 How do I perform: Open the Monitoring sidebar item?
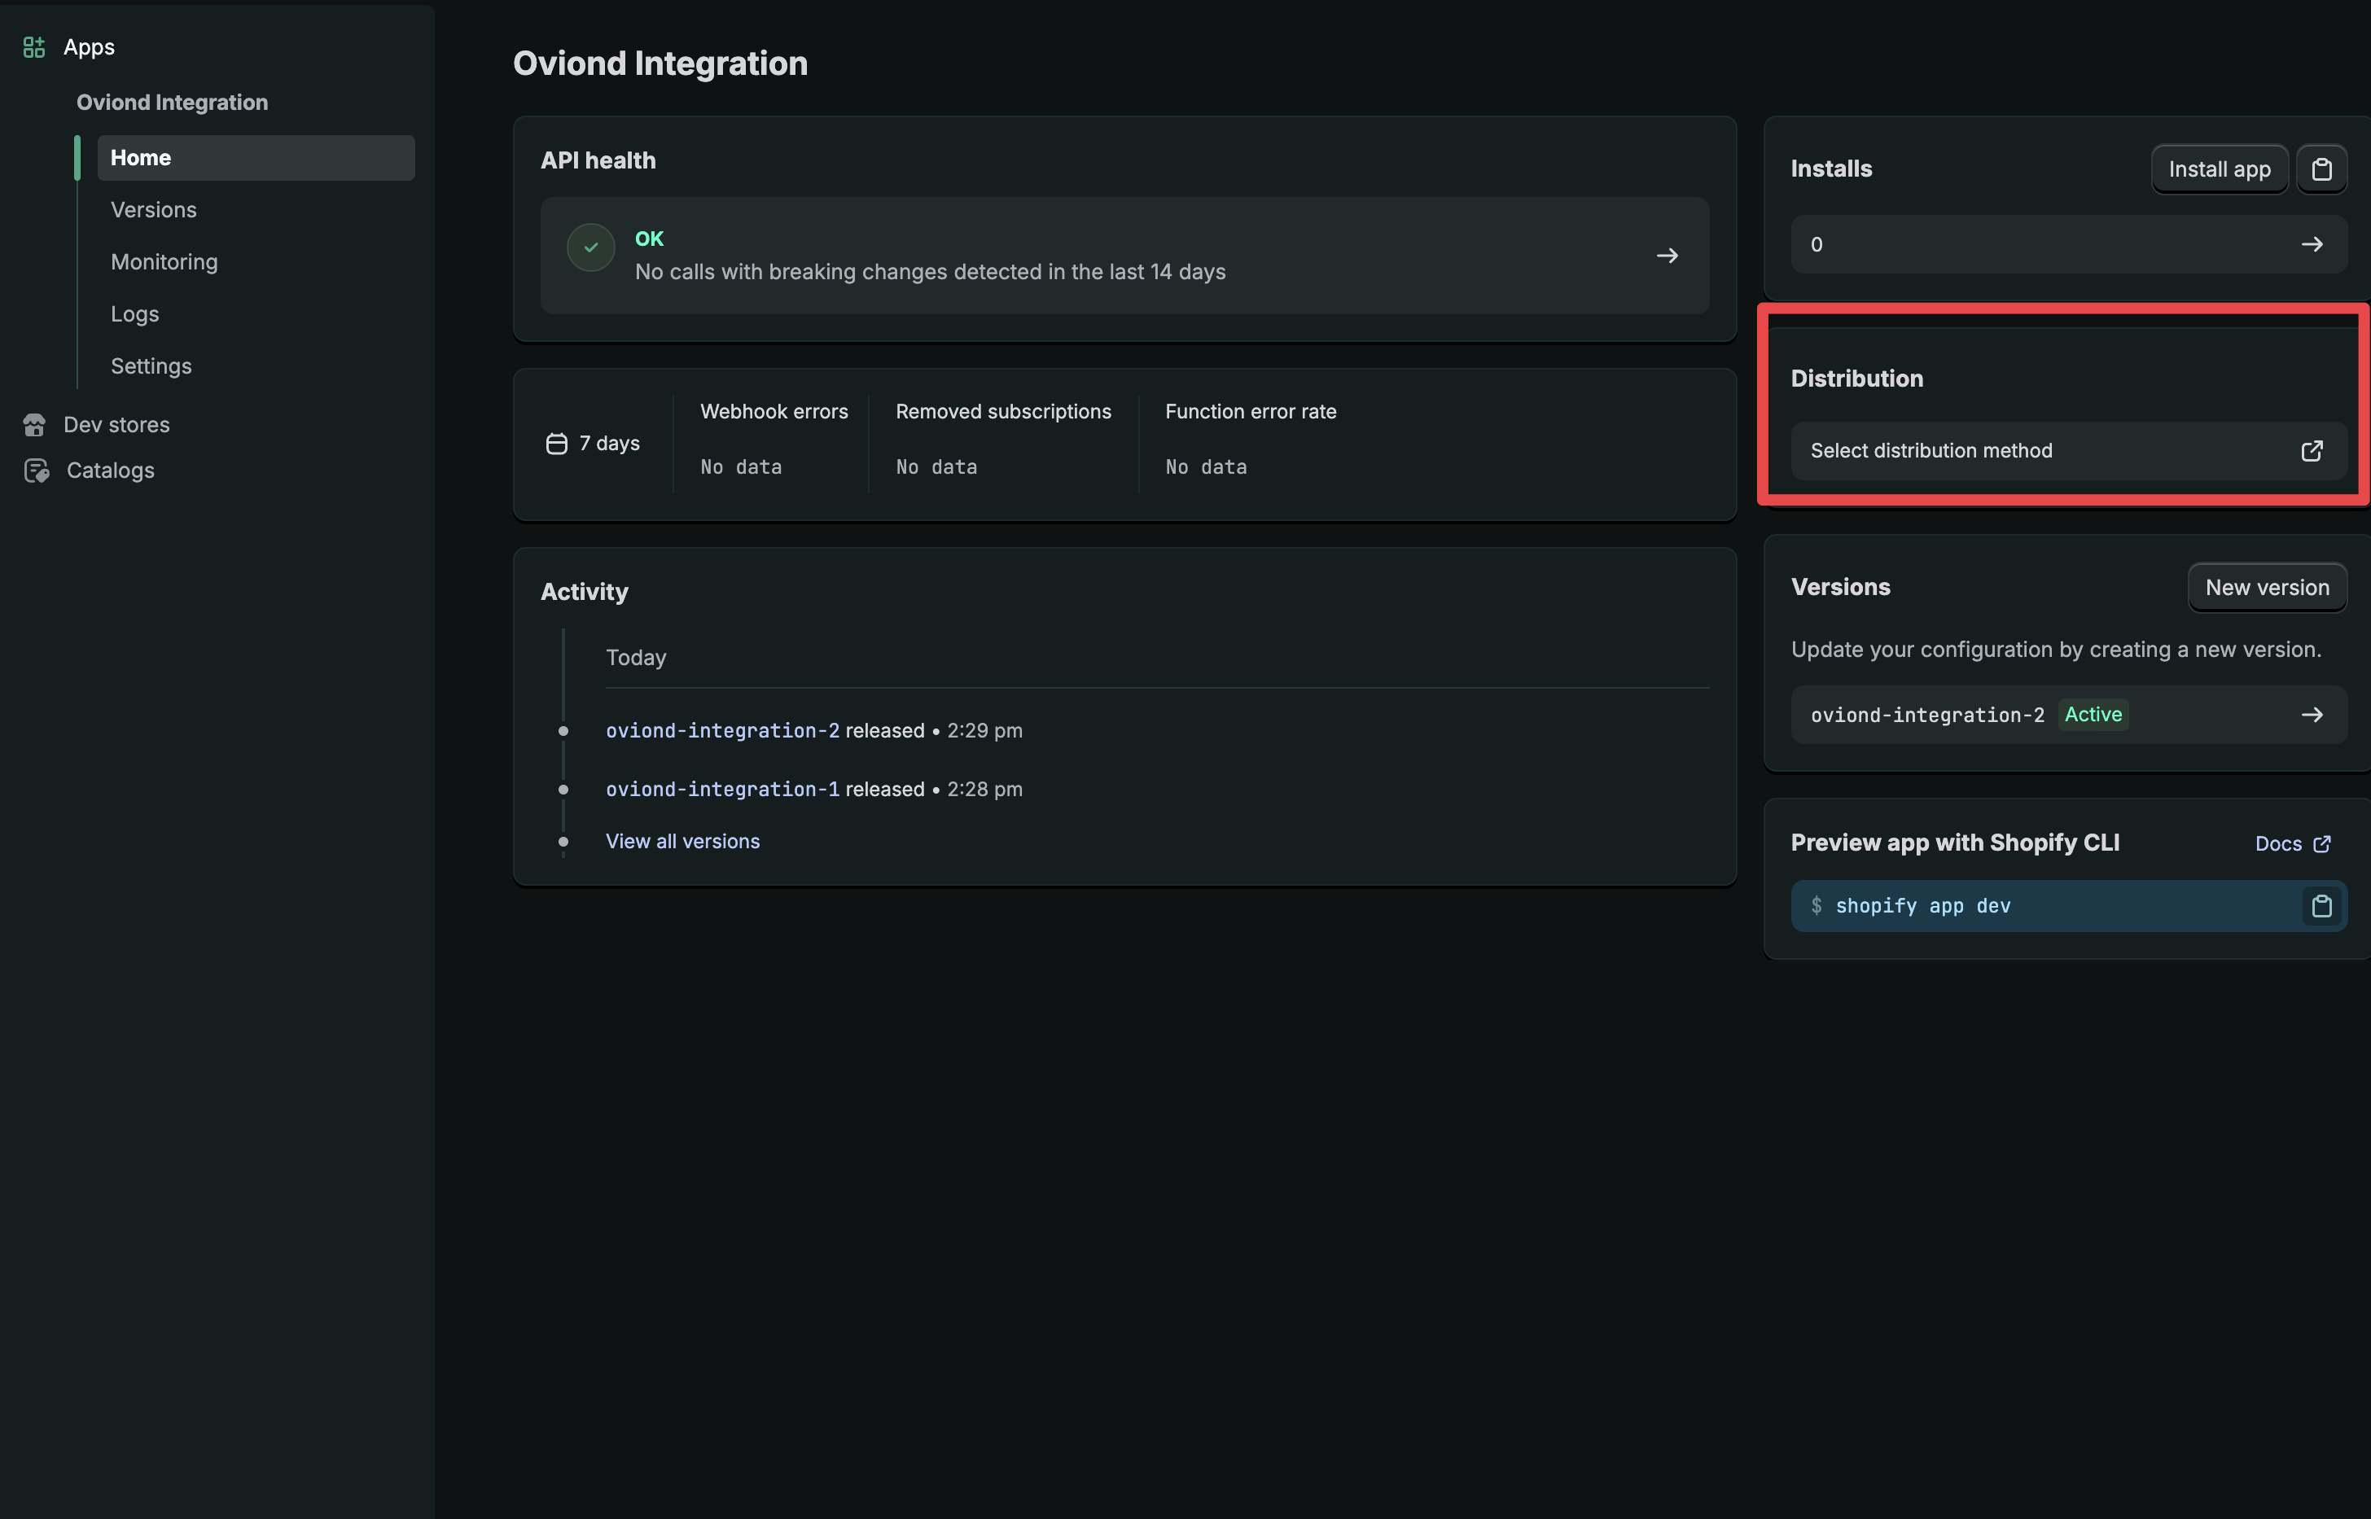tap(164, 261)
